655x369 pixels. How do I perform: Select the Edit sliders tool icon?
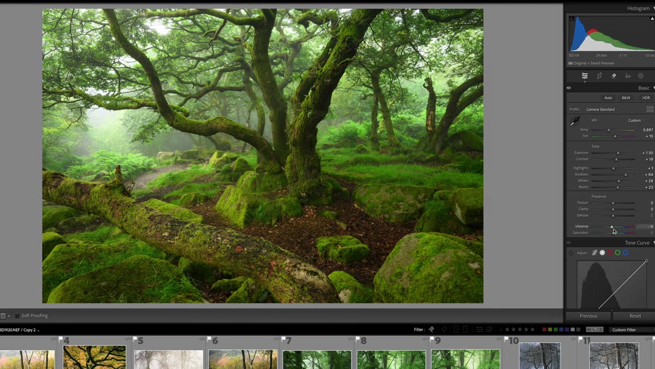point(585,76)
